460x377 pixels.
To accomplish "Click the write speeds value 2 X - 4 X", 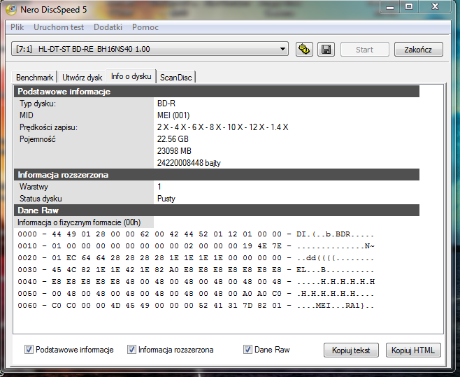I will tap(223, 127).
